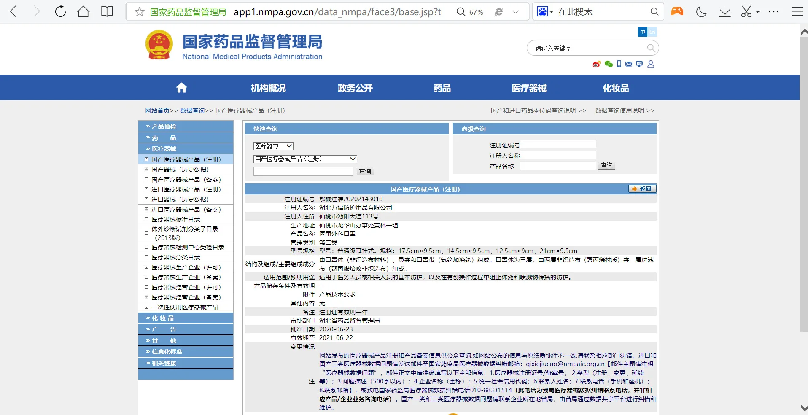Expand the 其他 sidebar section
Viewport: 808px width, 415px height.
[x=186, y=341]
